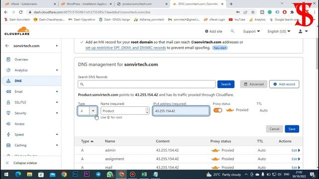
Task: Reload the page
Action: [21, 12]
